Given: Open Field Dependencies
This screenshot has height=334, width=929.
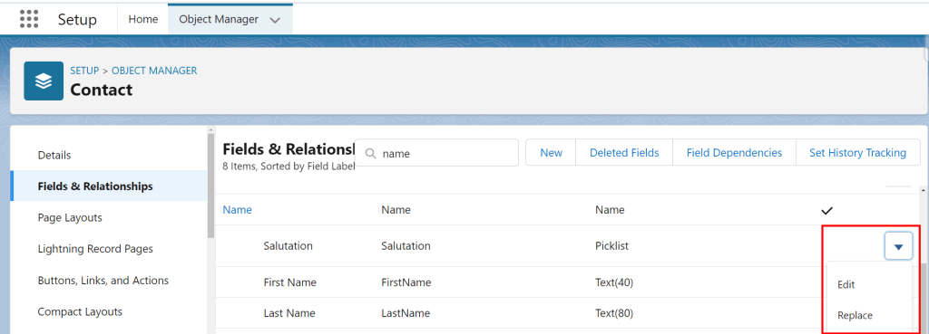Looking at the screenshot, I should pos(734,153).
